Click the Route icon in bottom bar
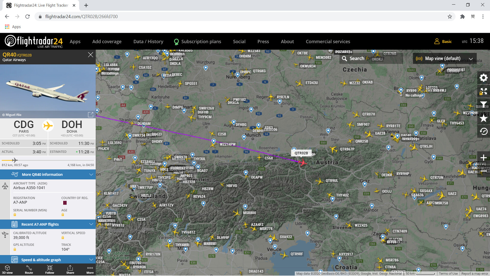The height and width of the screenshot is (276, 490). 29,269
